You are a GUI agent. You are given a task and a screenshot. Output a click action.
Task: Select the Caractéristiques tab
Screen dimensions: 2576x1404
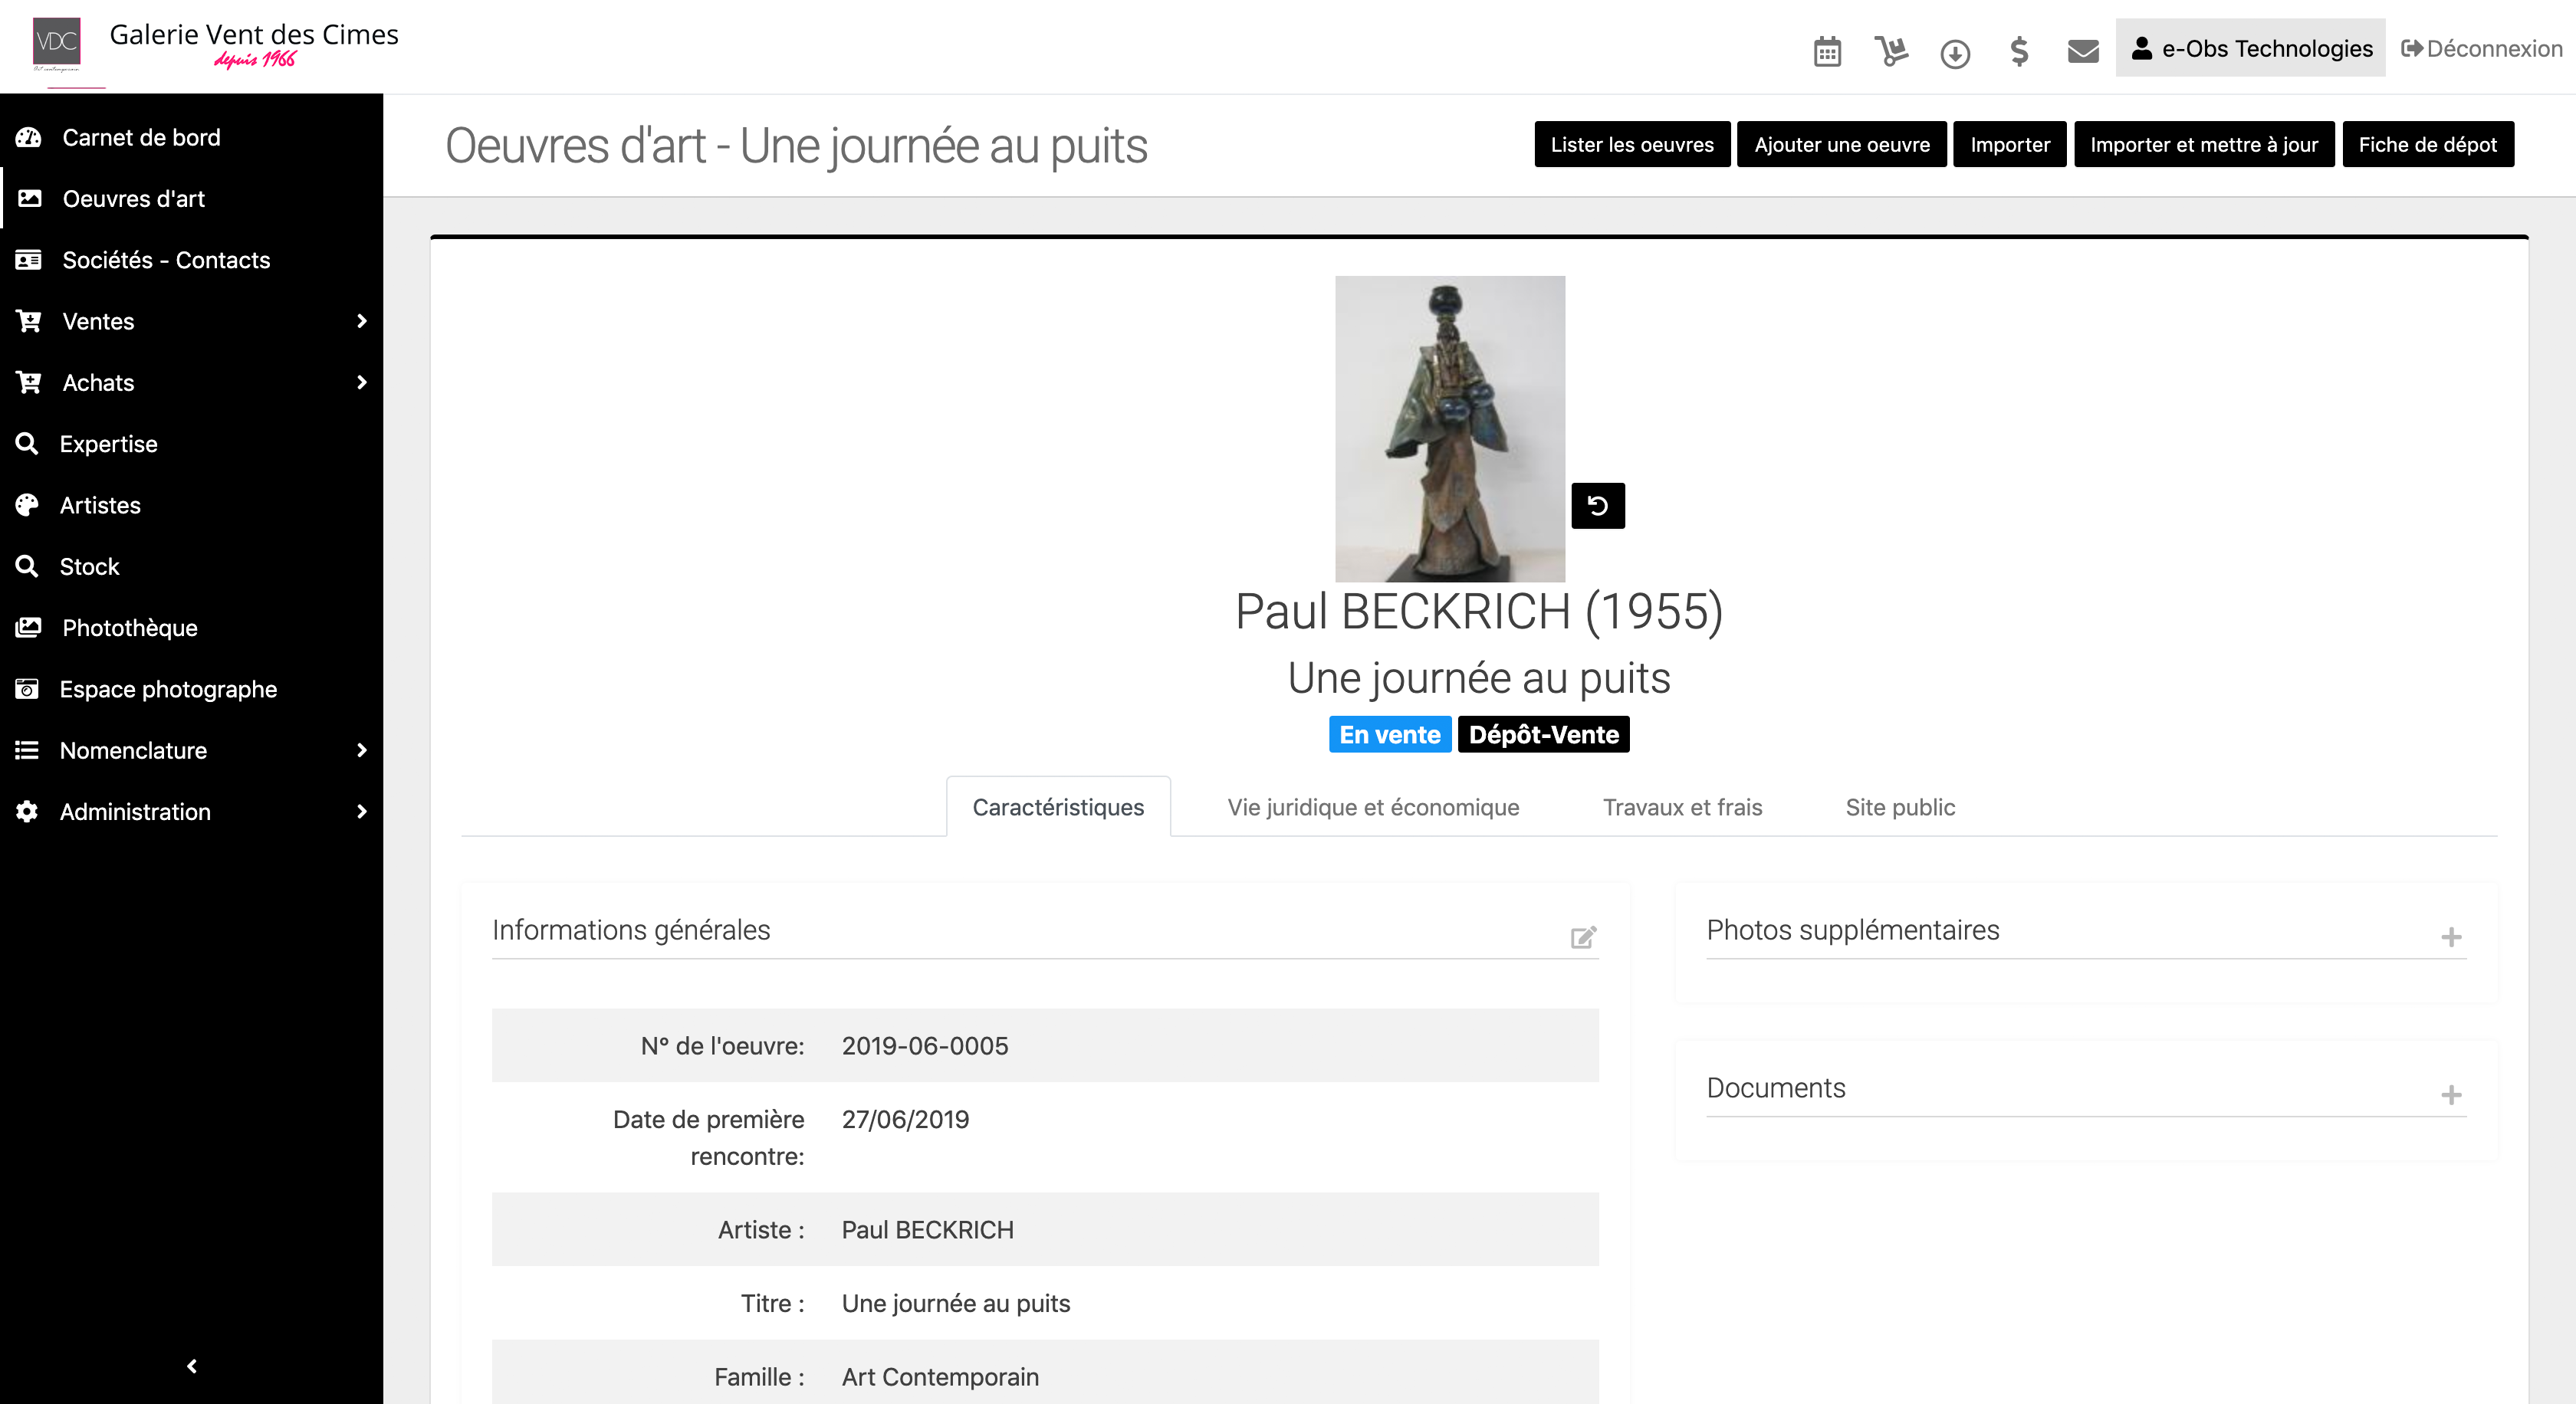[1058, 808]
